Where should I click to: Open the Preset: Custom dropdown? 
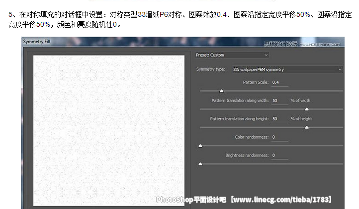tap(232, 55)
